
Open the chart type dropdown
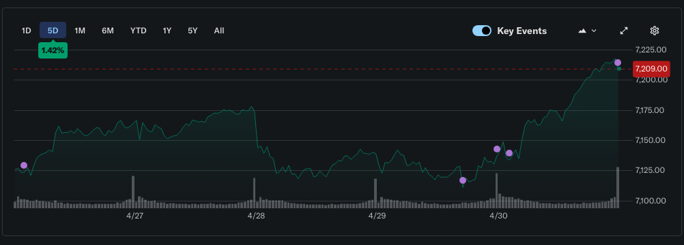pos(588,31)
